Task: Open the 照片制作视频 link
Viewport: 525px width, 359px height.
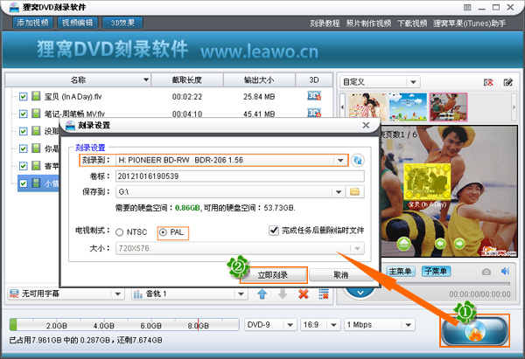Action: pos(368,24)
